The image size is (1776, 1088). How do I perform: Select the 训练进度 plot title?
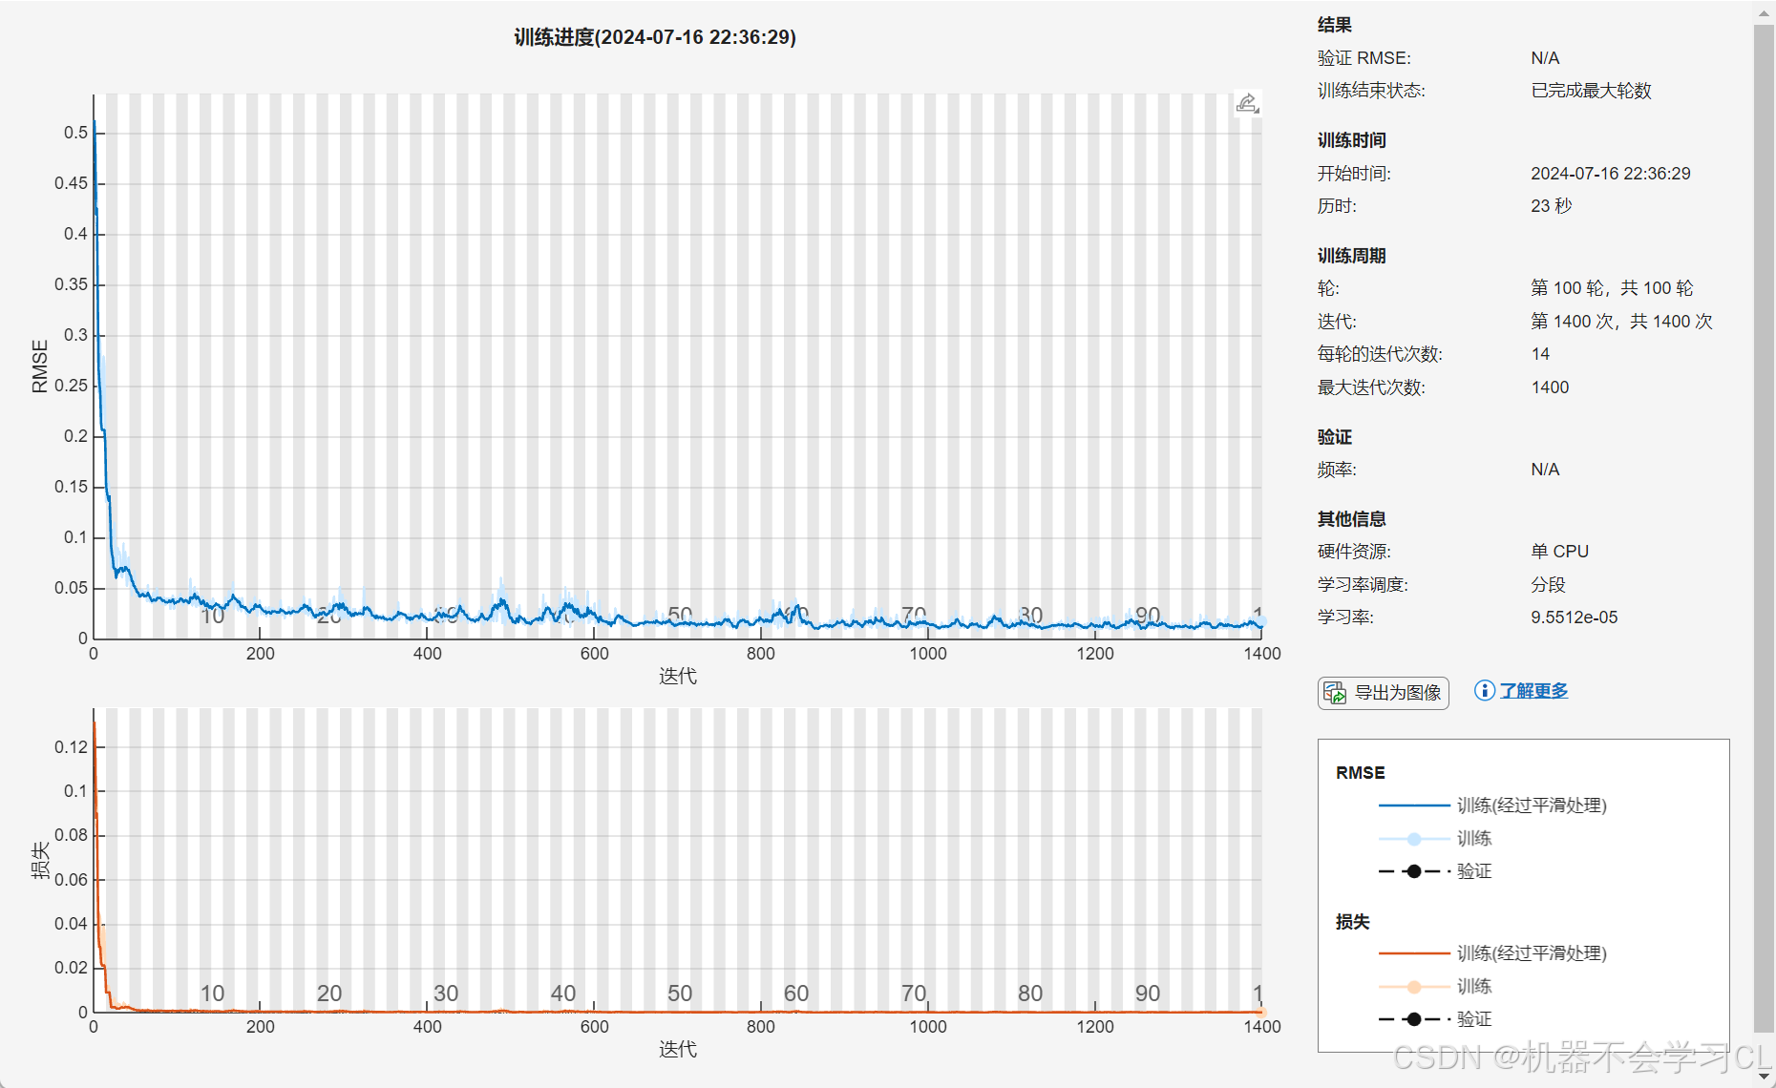click(x=655, y=37)
